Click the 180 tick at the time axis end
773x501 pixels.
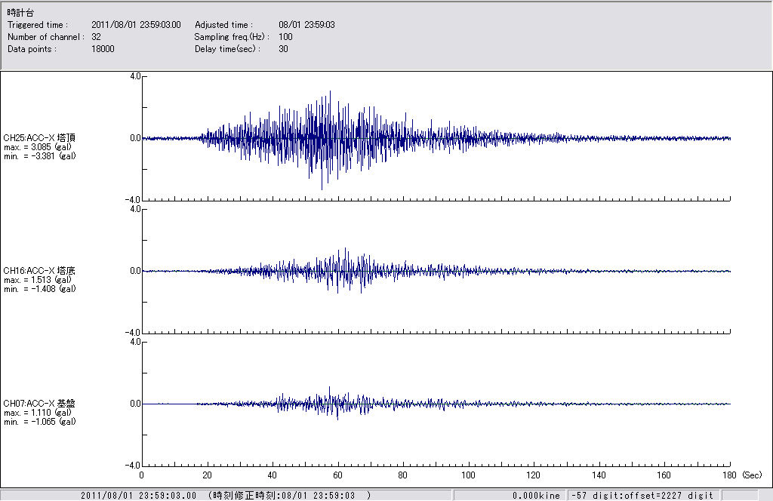pyautogui.click(x=730, y=475)
